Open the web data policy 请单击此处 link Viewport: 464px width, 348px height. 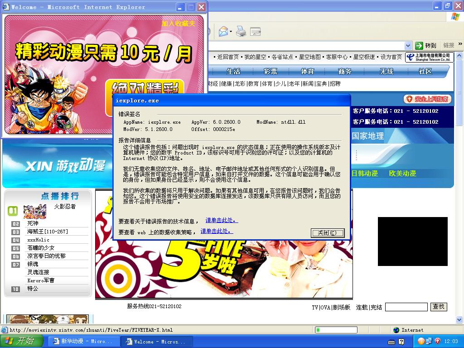pyautogui.click(x=217, y=231)
